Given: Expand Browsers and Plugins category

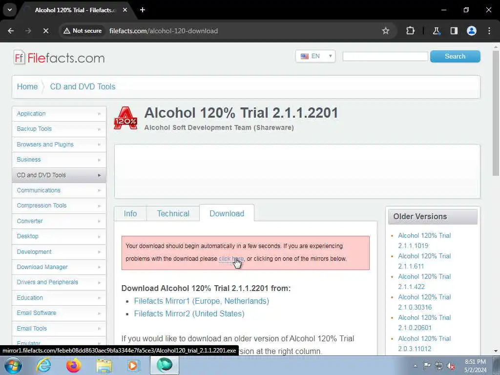Looking at the screenshot, I should click(x=59, y=145).
